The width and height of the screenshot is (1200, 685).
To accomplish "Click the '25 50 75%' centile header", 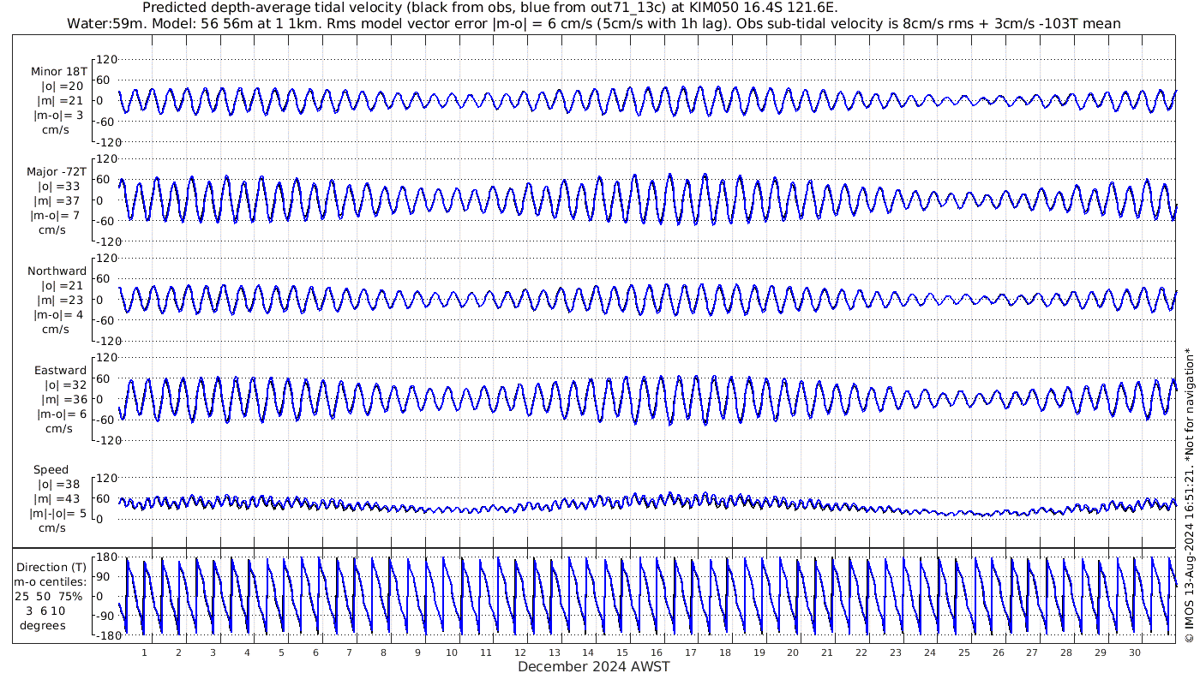I will click(49, 596).
